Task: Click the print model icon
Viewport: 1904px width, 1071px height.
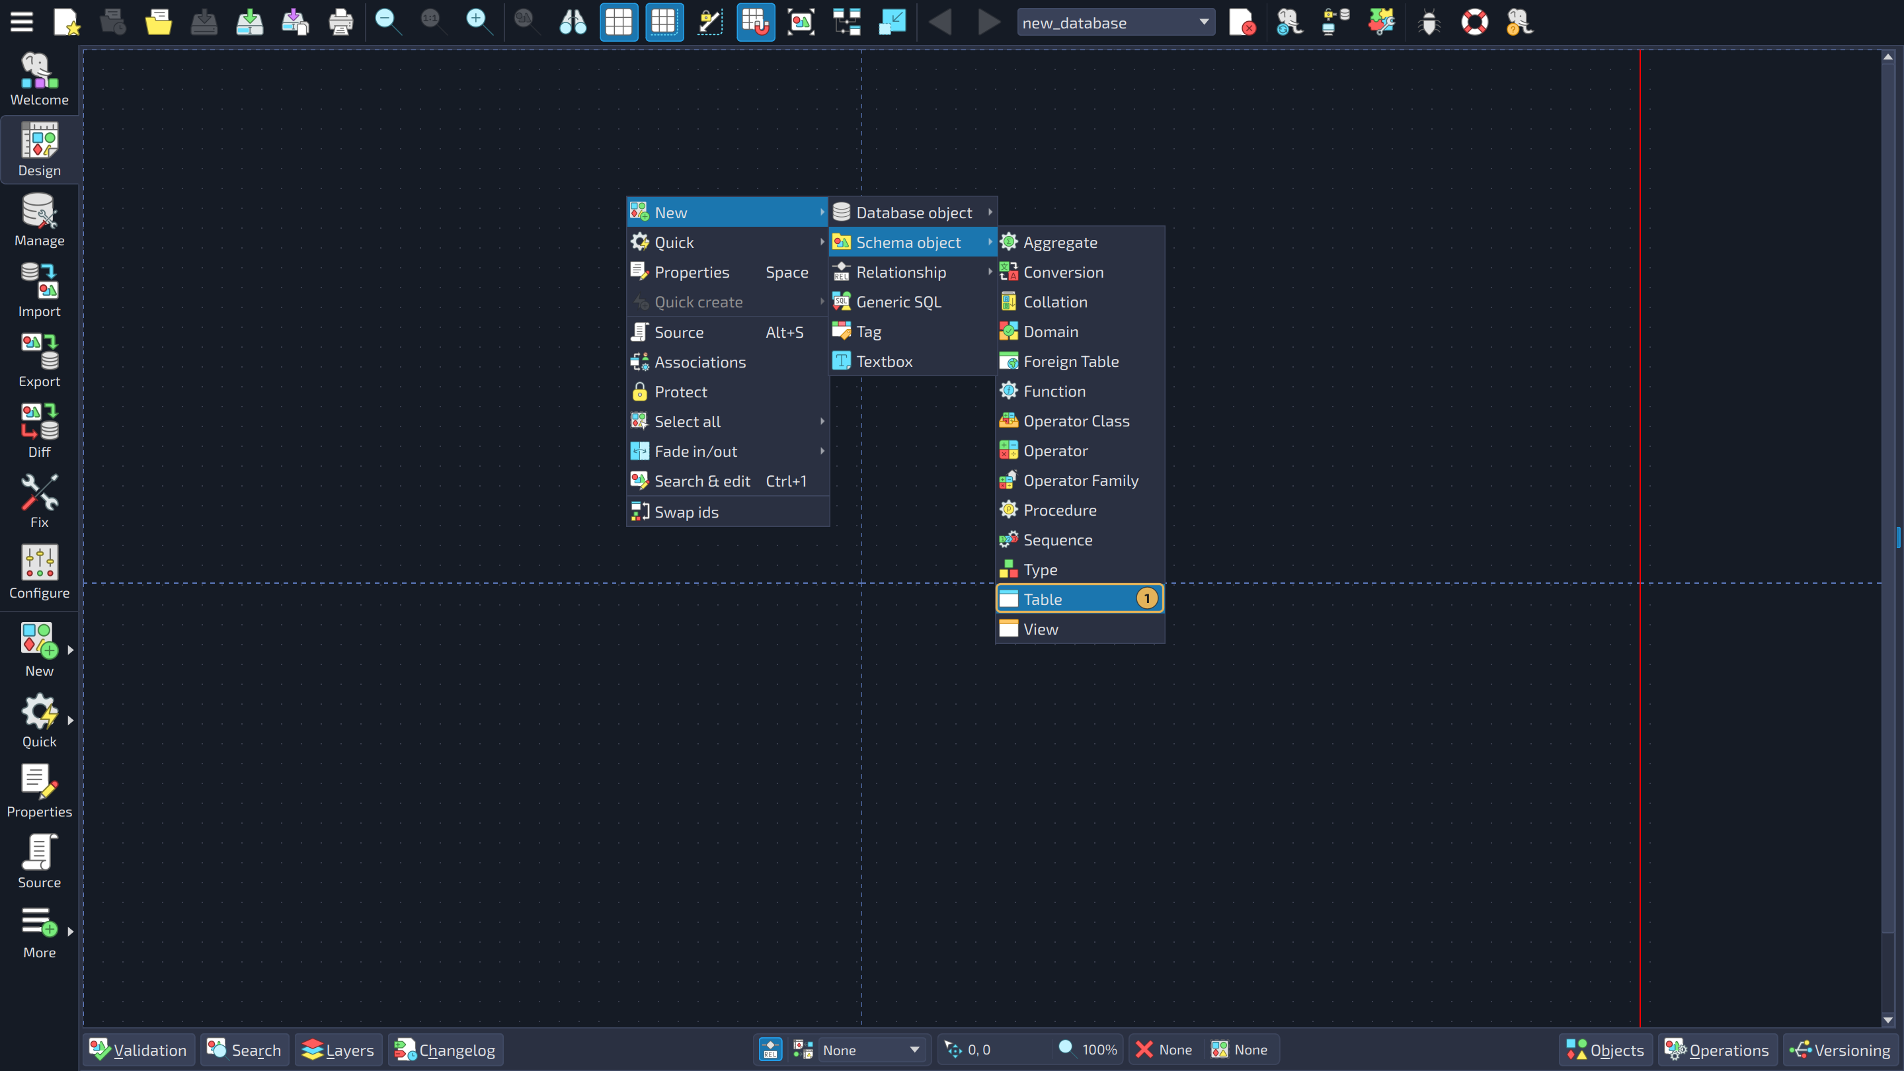Action: pyautogui.click(x=340, y=22)
